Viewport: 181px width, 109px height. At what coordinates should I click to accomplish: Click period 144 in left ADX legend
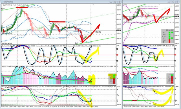tap(111, 83)
